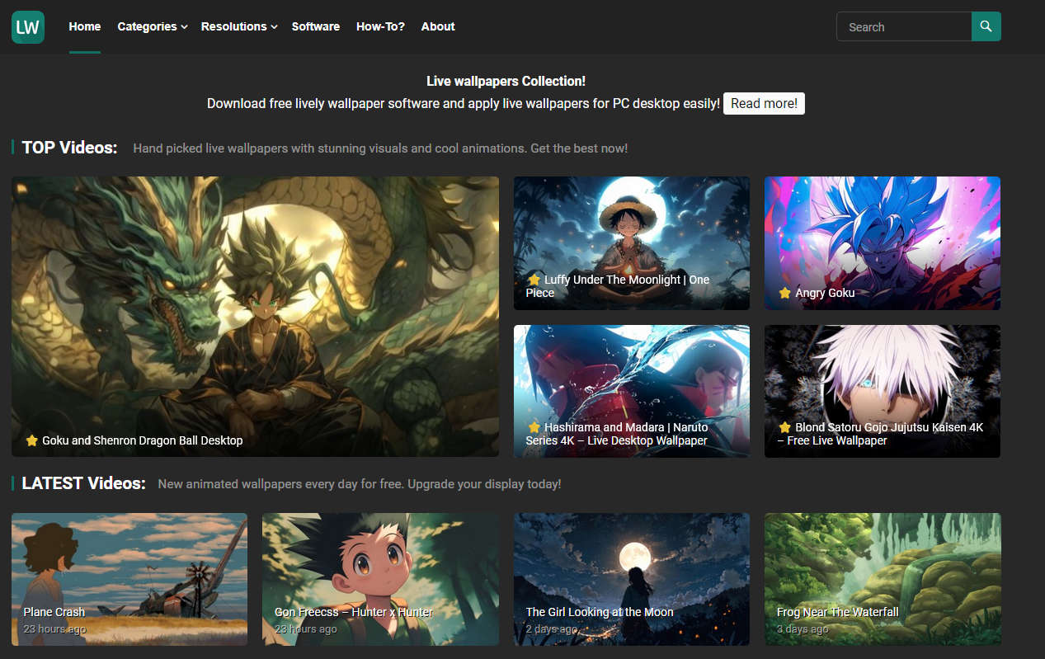Click '23 hours ago' under Plane Crash
This screenshot has width=1045, height=659.
(x=54, y=628)
